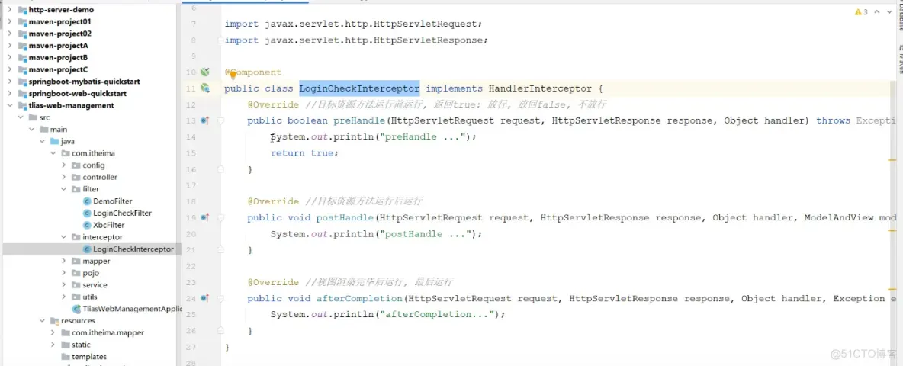Click the implements gutter icon next to postHandle

204,217
